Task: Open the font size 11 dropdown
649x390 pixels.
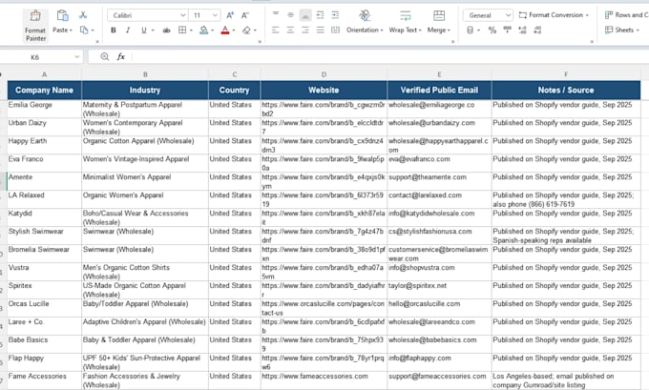Action: tap(215, 15)
